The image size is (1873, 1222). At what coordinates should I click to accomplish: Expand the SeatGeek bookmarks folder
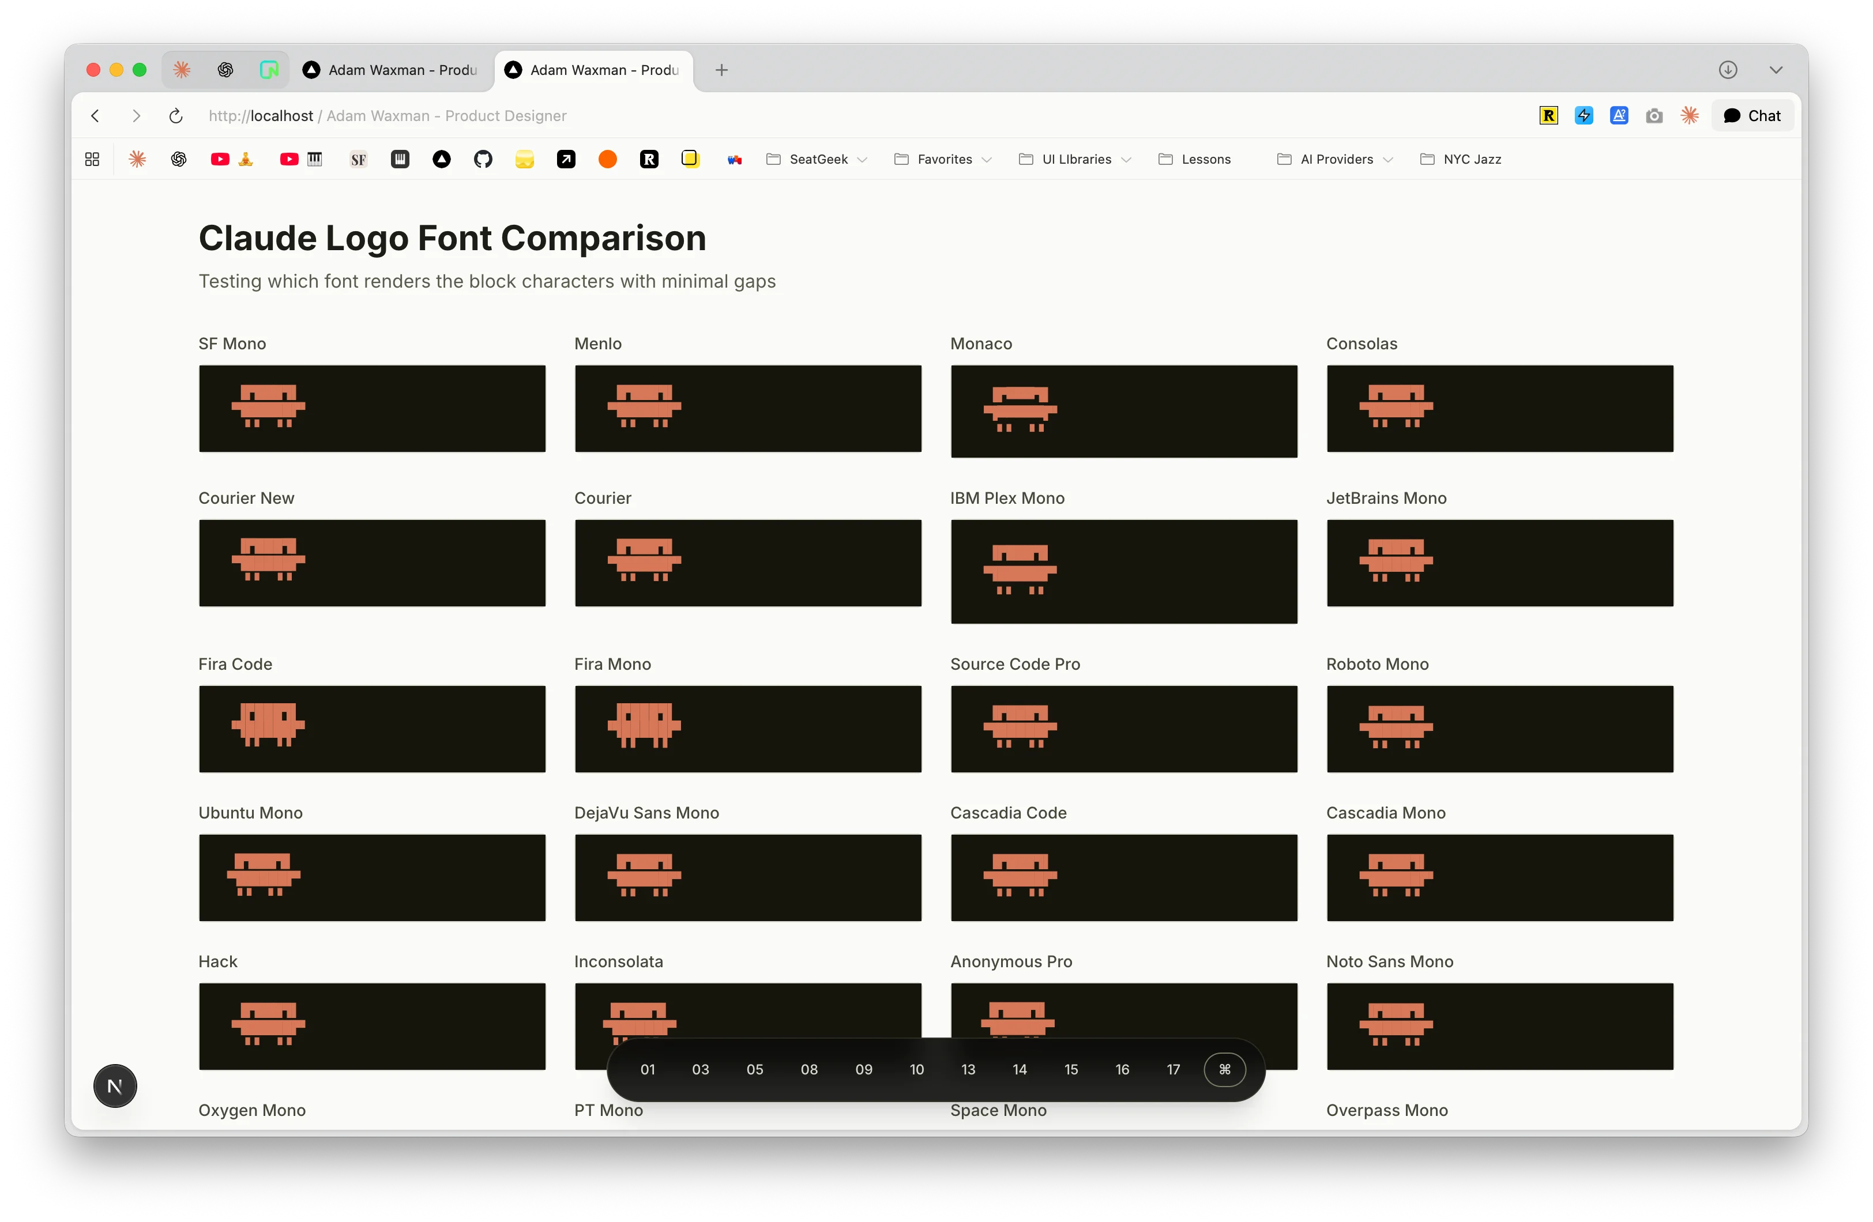(817, 159)
